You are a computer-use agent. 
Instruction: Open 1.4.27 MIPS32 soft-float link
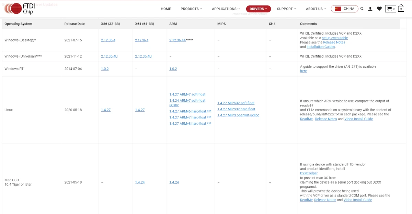236,103
